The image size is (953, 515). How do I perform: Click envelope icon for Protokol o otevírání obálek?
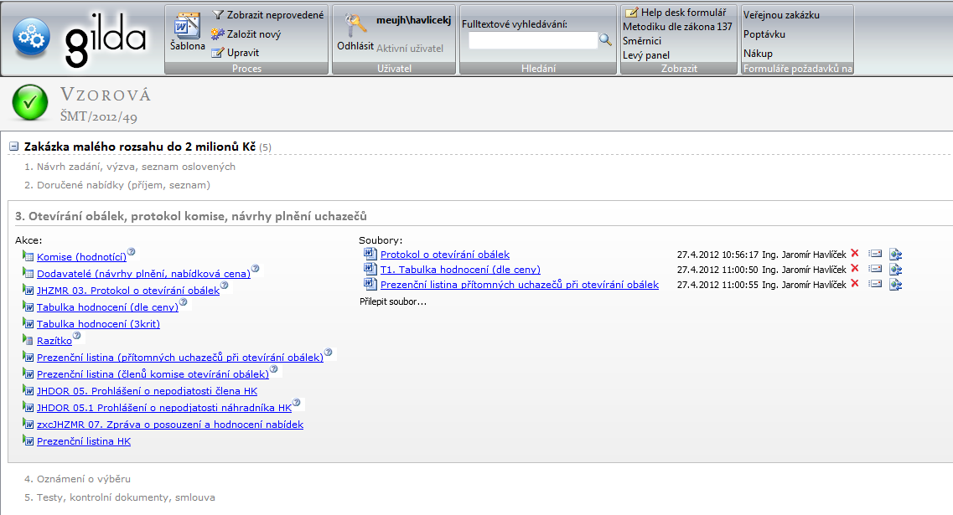[x=875, y=253]
